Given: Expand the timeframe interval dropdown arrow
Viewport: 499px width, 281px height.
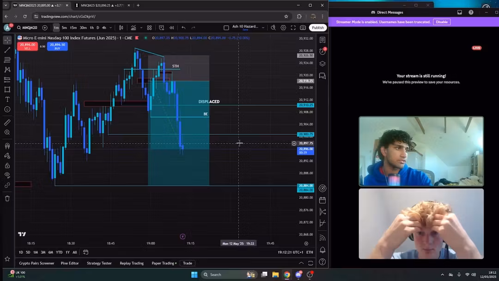Looking at the screenshot, I should [x=111, y=28].
